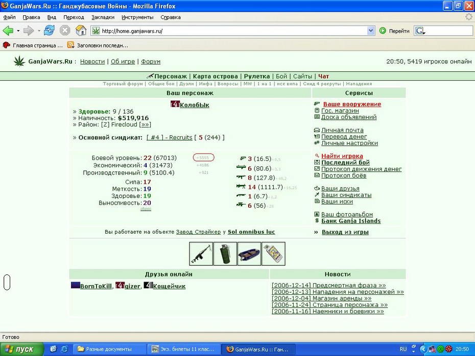Image resolution: width=475 pixels, height=356 pixels.
Task: Click the weapon skill icon beside 8 (127.8)
Action: [241, 177]
